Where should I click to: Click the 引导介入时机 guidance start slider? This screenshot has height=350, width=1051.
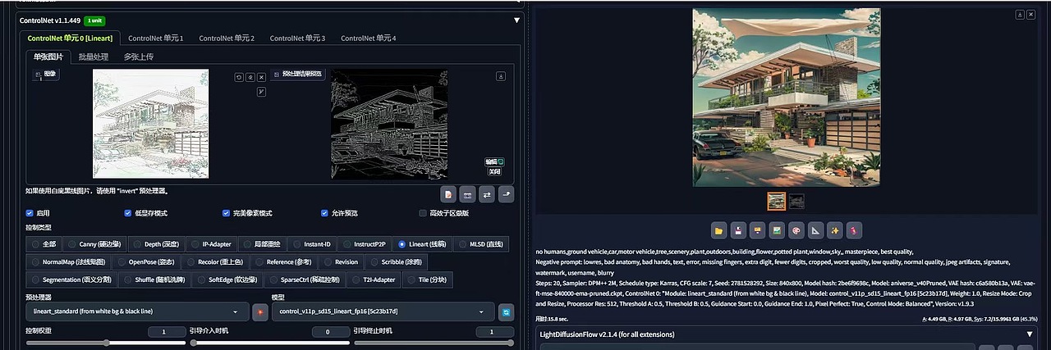(x=271, y=343)
